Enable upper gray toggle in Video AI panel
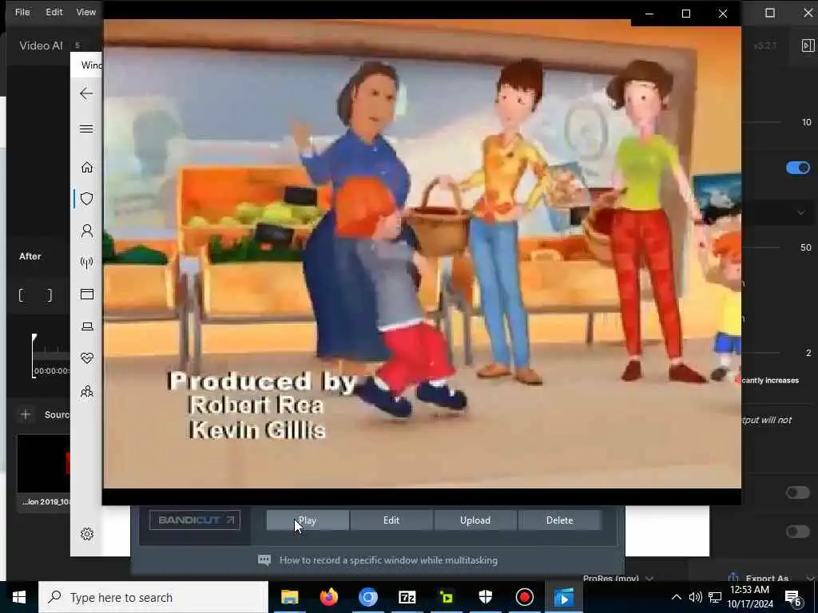 pos(797,492)
